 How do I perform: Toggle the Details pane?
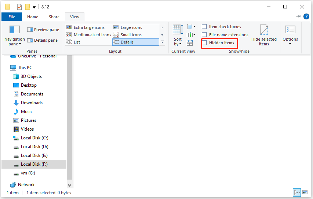click(x=42, y=40)
